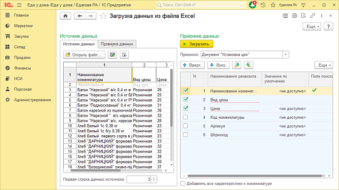The width and height of the screenshot is (339, 190).
Task: Open the top Еще dropdown menu
Action: point(312,26)
